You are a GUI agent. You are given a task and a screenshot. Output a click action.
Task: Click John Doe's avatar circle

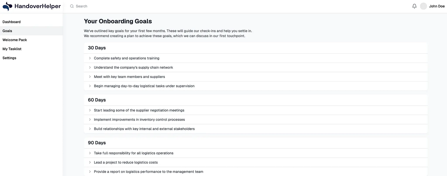423,6
